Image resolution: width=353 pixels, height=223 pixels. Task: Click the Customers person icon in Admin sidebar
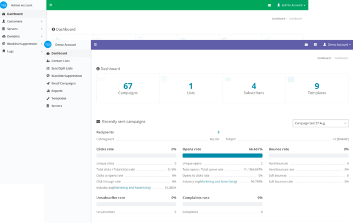point(3,21)
